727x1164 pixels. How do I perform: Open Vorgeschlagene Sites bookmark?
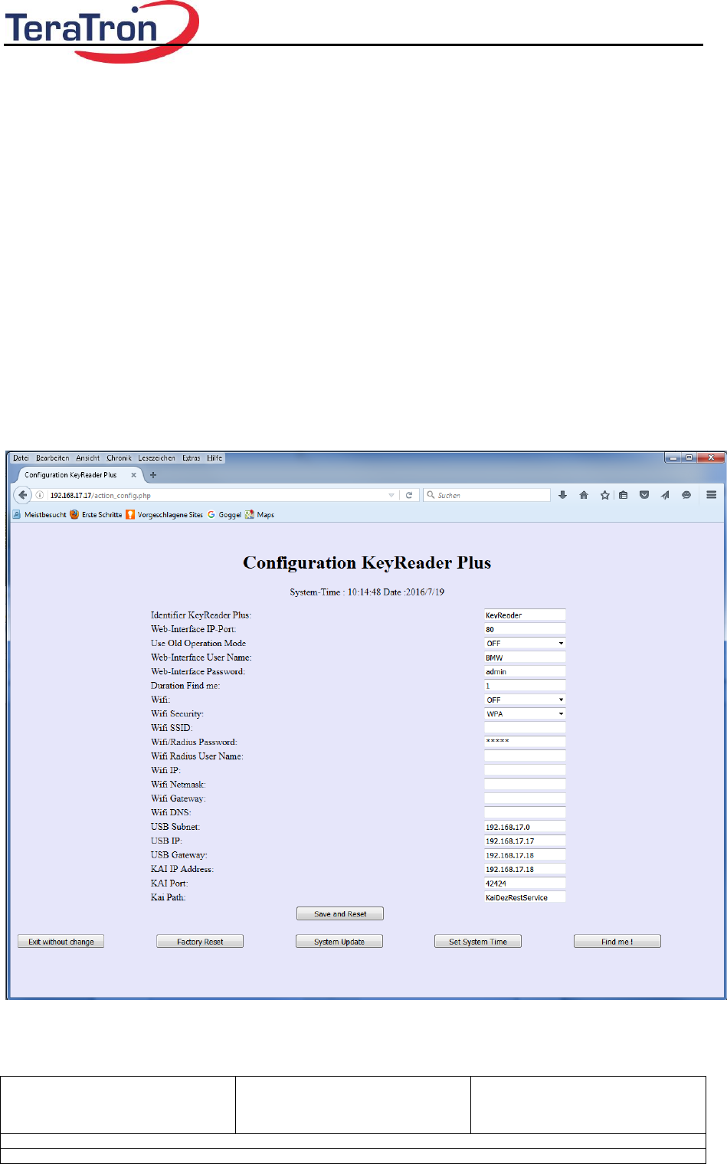(x=165, y=515)
